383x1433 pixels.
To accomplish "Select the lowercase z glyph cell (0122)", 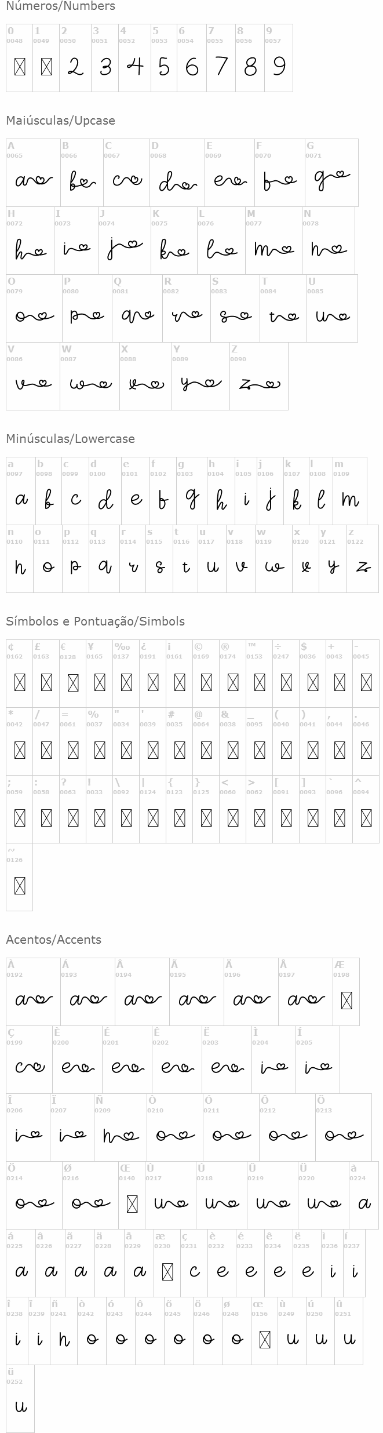I will (362, 559).
